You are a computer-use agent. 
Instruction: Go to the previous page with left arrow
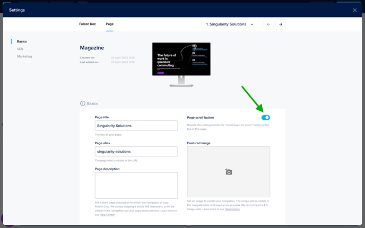pos(268,24)
